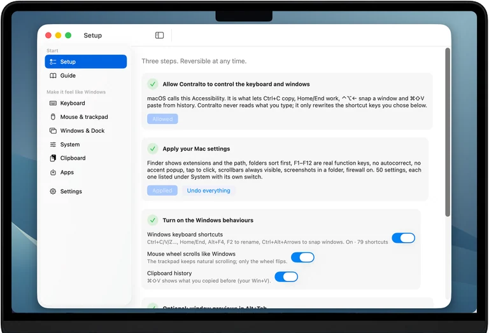The image size is (489, 333).
Task: Click green checkmark beside Turn on Windows behaviours
Action: pos(153,220)
